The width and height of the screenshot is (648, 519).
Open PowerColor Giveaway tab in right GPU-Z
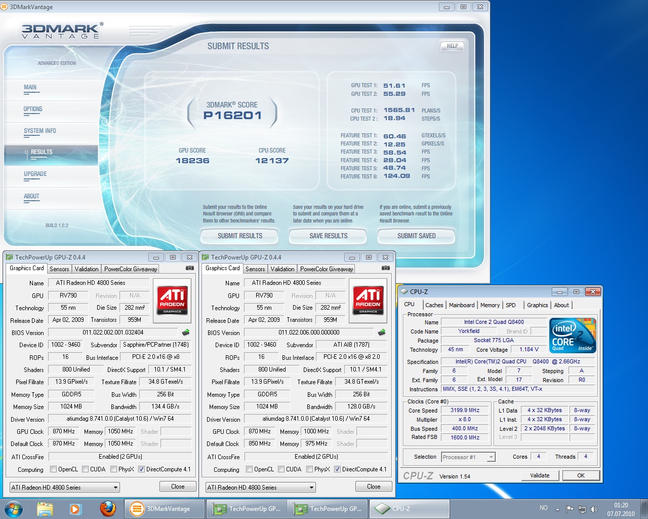[327, 269]
